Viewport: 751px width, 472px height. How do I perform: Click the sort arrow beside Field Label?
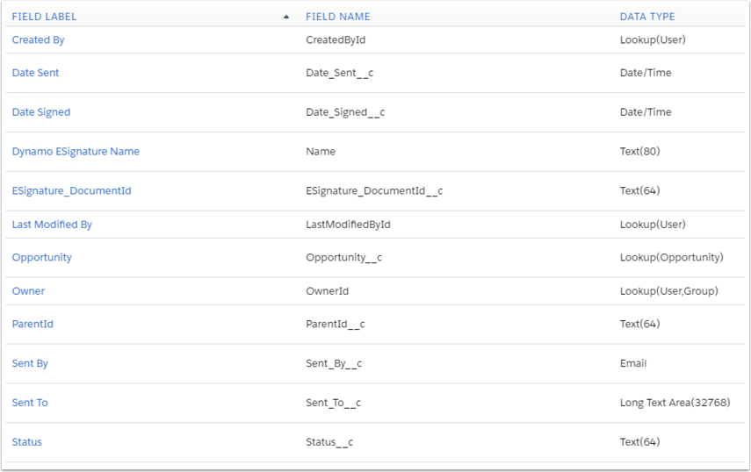pyautogui.click(x=286, y=17)
